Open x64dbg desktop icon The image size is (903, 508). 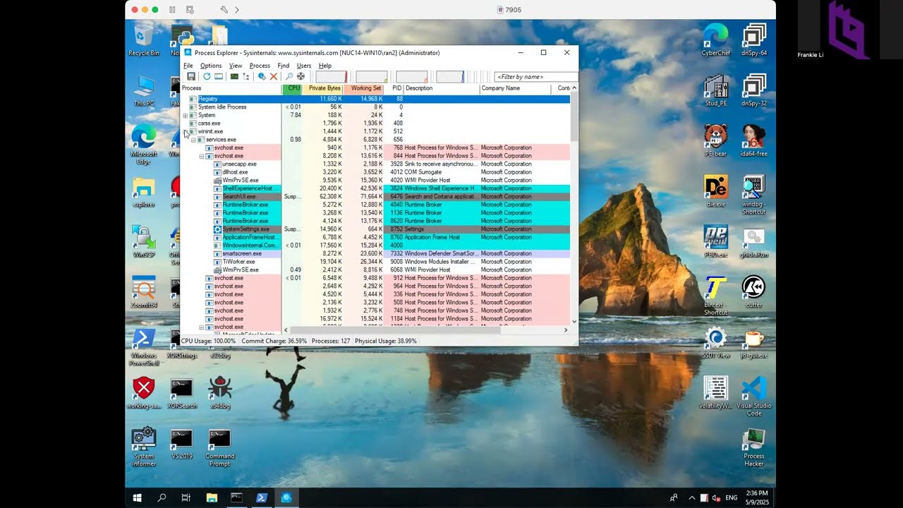pos(220,393)
